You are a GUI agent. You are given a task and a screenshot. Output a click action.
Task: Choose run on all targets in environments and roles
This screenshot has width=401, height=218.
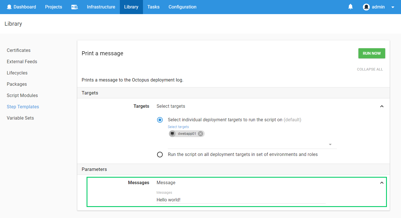(160, 155)
